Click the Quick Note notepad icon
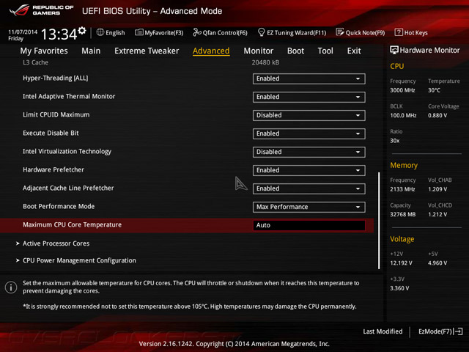469x352 pixels. coord(340,32)
